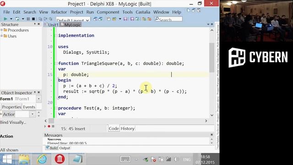Save the current file with floppy icon
The image size is (293, 165).
(125, 19)
